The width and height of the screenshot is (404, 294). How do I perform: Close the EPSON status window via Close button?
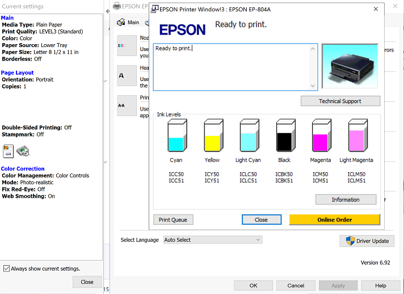(x=261, y=220)
